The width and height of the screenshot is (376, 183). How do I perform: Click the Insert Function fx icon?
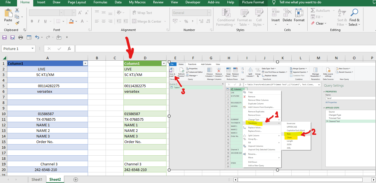tap(69, 49)
